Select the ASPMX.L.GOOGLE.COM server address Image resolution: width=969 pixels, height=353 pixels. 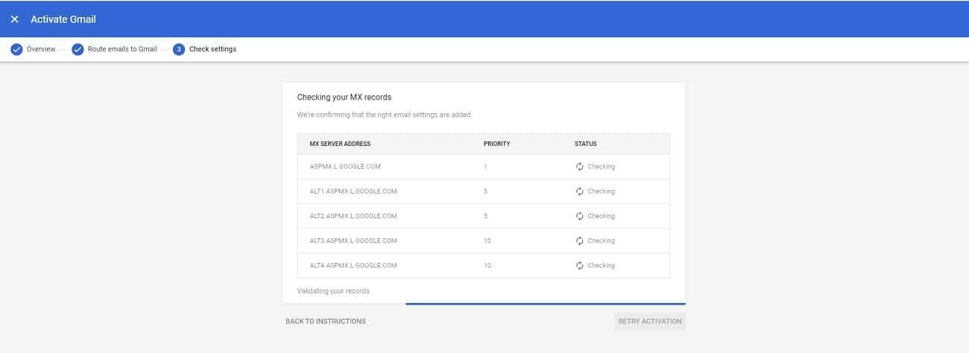pyautogui.click(x=345, y=167)
